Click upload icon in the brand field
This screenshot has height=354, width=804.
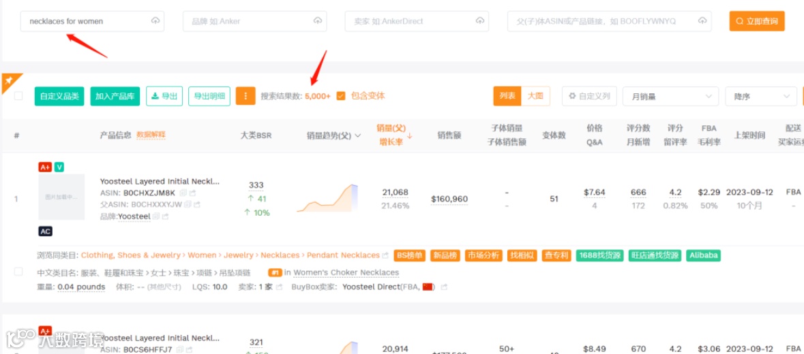[317, 21]
